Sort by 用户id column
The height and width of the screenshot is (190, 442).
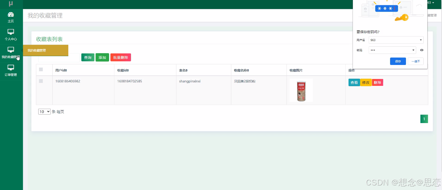[61, 71]
